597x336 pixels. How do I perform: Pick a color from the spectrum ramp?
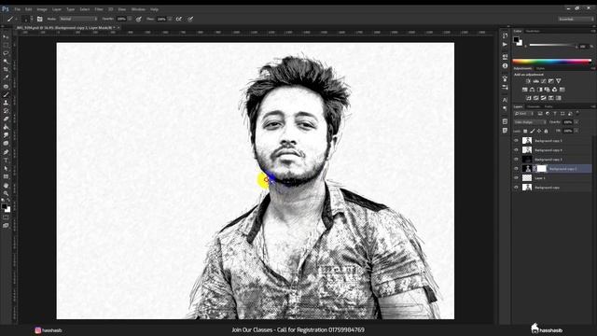pos(551,61)
